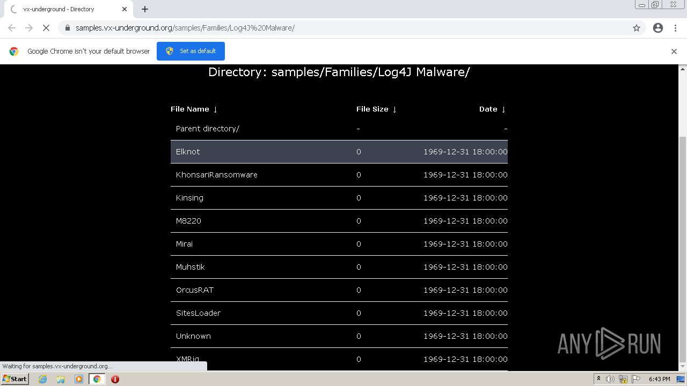Click the directory path heading
This screenshot has height=386, width=687.
click(339, 72)
